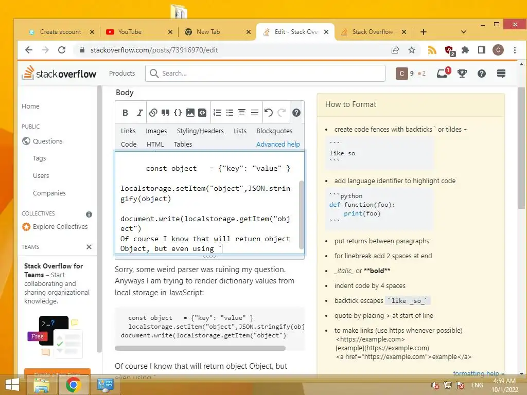
Task: Show Tables formatting help
Action: pyautogui.click(x=183, y=145)
